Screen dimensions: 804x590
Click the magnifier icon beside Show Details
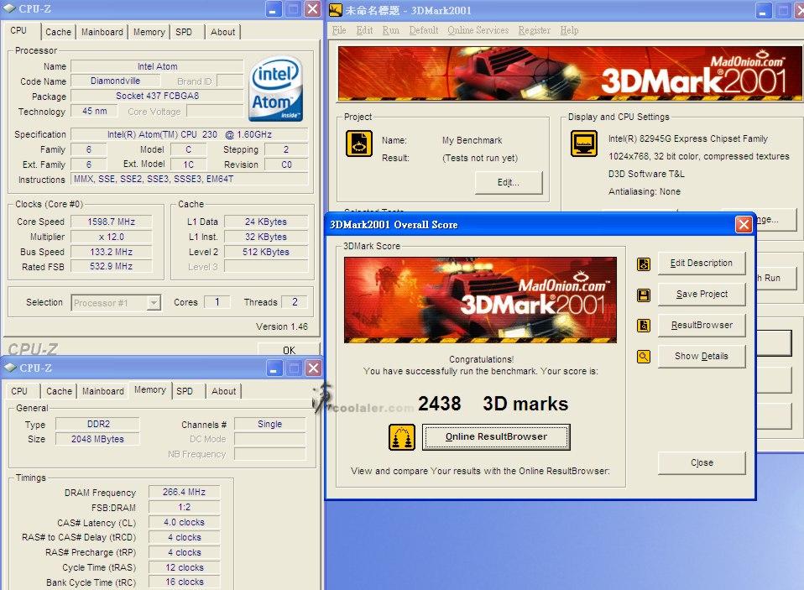(x=644, y=357)
